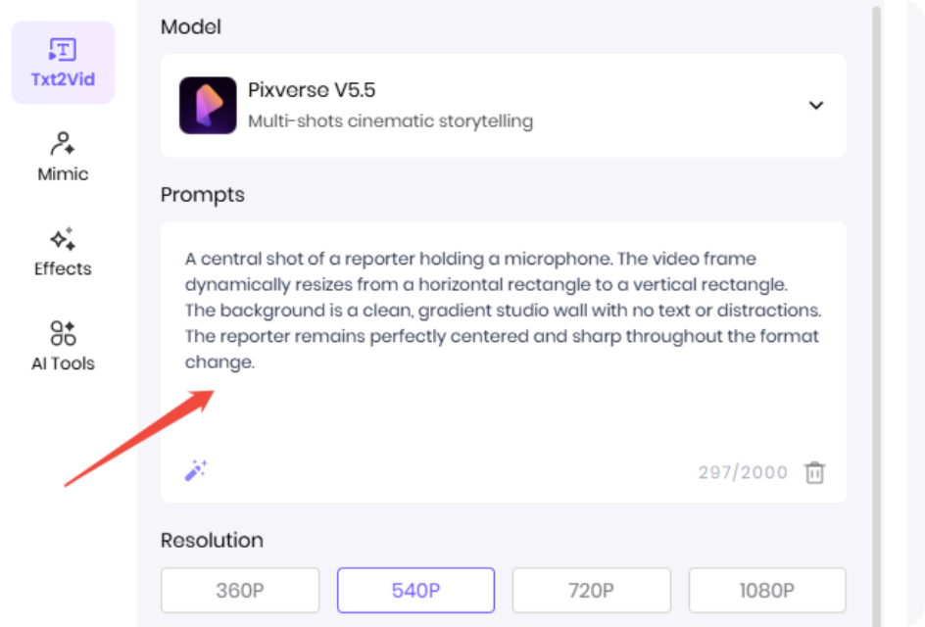Open the AI Tools label

tap(63, 363)
